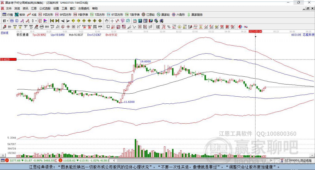Open the 交易委托 menu

84,8
